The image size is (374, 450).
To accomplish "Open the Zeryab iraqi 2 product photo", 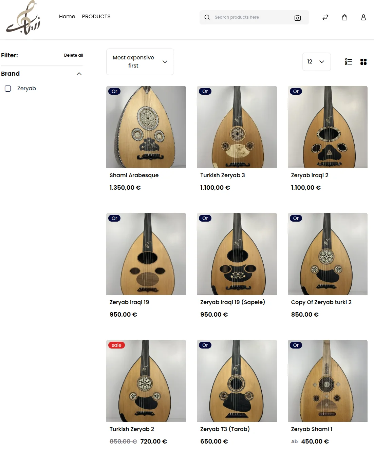I will pyautogui.click(x=328, y=127).
